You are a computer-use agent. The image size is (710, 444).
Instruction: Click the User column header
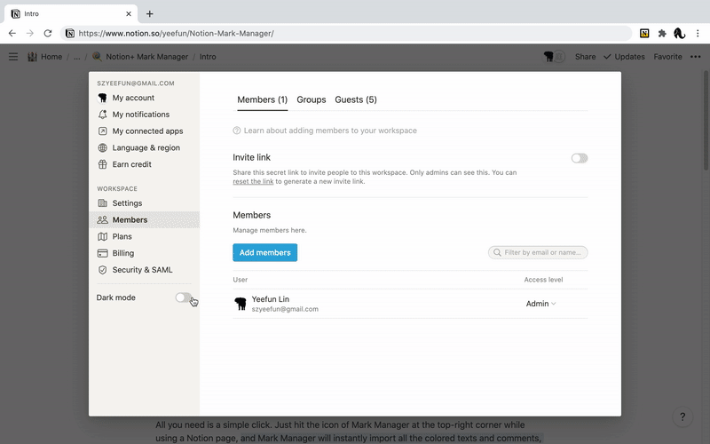pyautogui.click(x=240, y=280)
